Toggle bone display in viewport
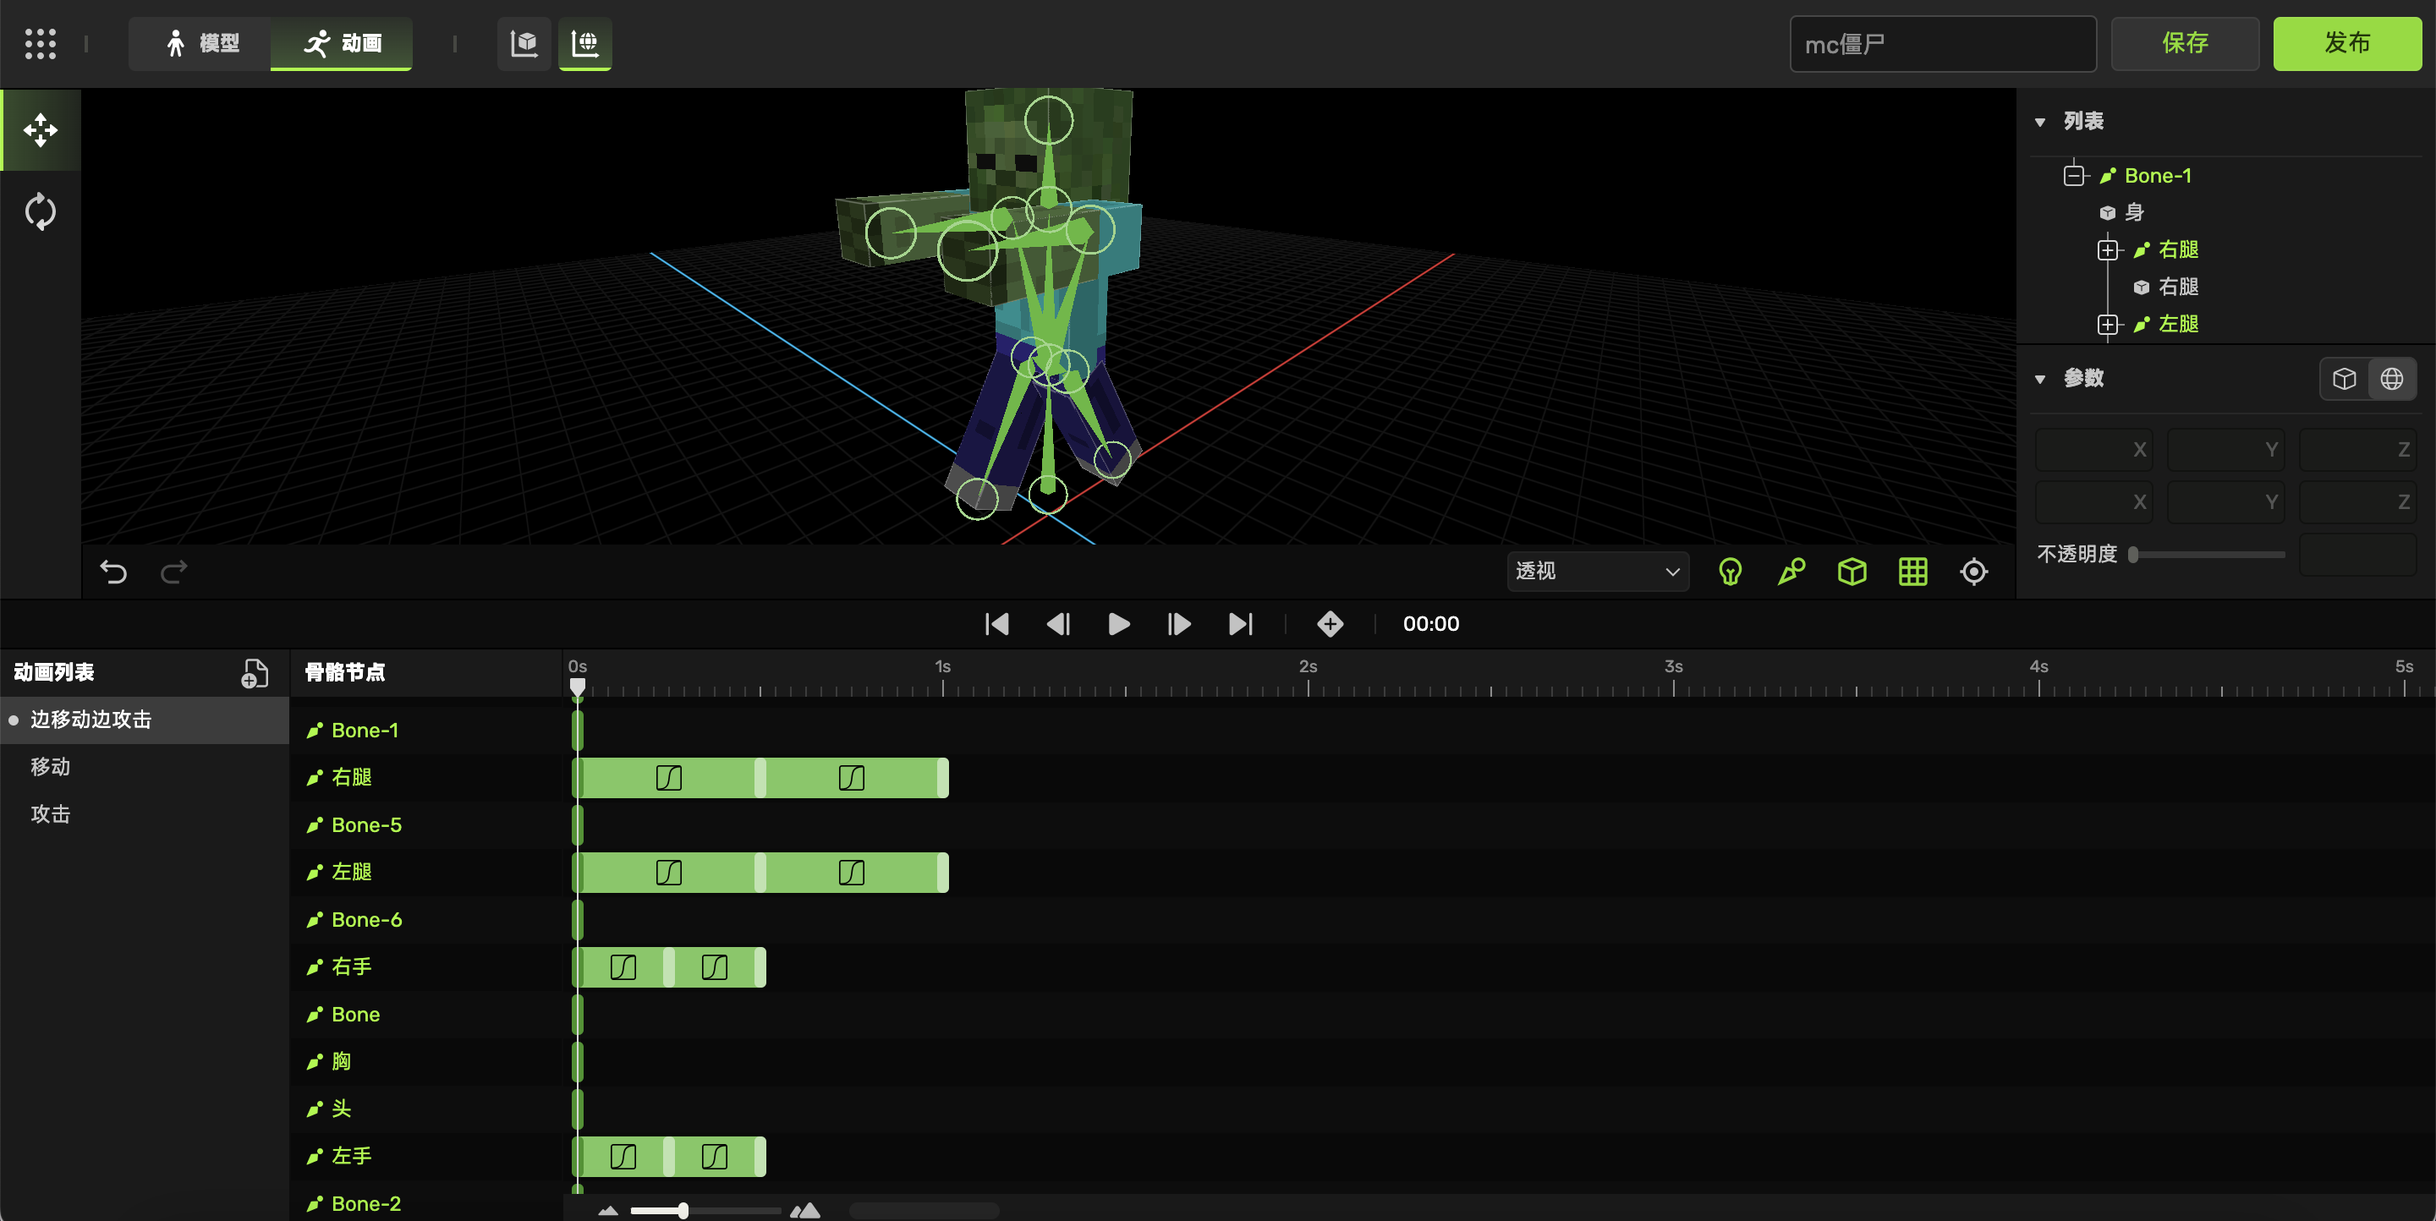 click(1791, 572)
